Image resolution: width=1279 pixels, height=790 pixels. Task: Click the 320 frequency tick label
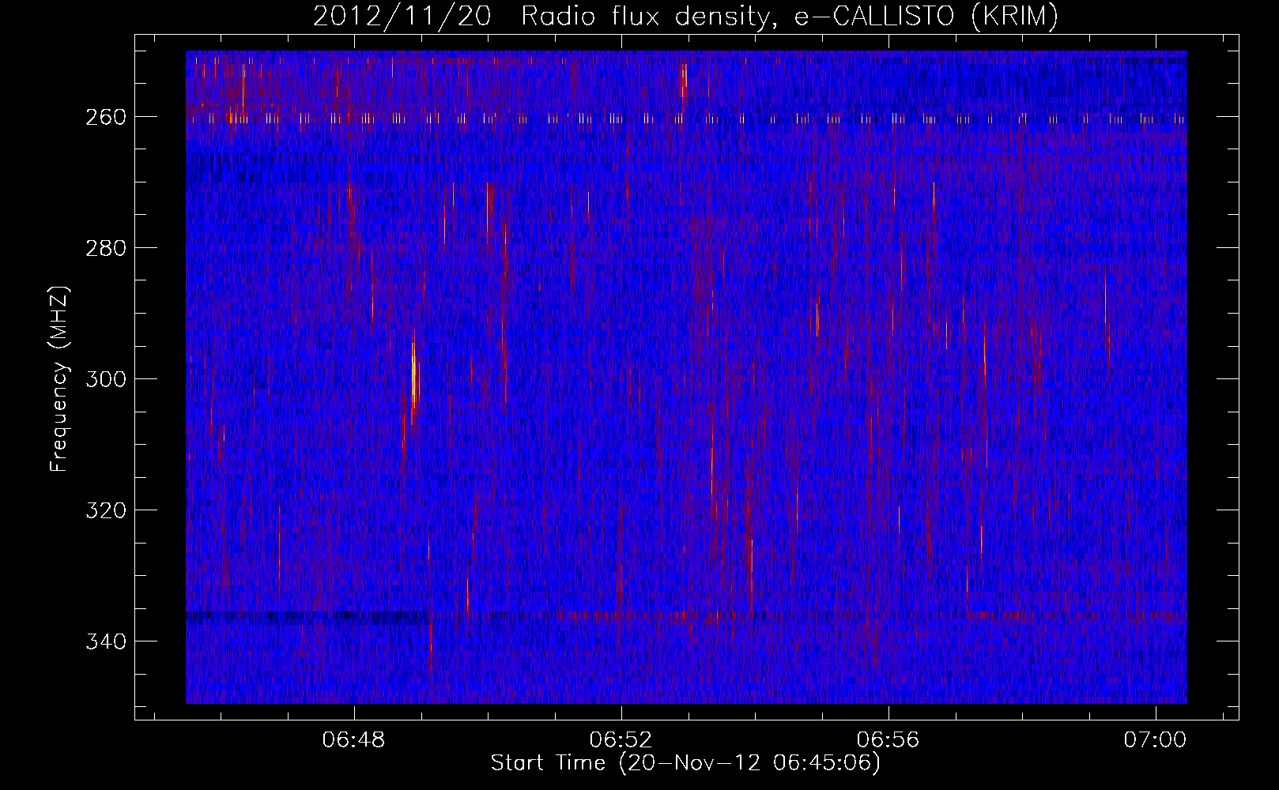tap(104, 510)
